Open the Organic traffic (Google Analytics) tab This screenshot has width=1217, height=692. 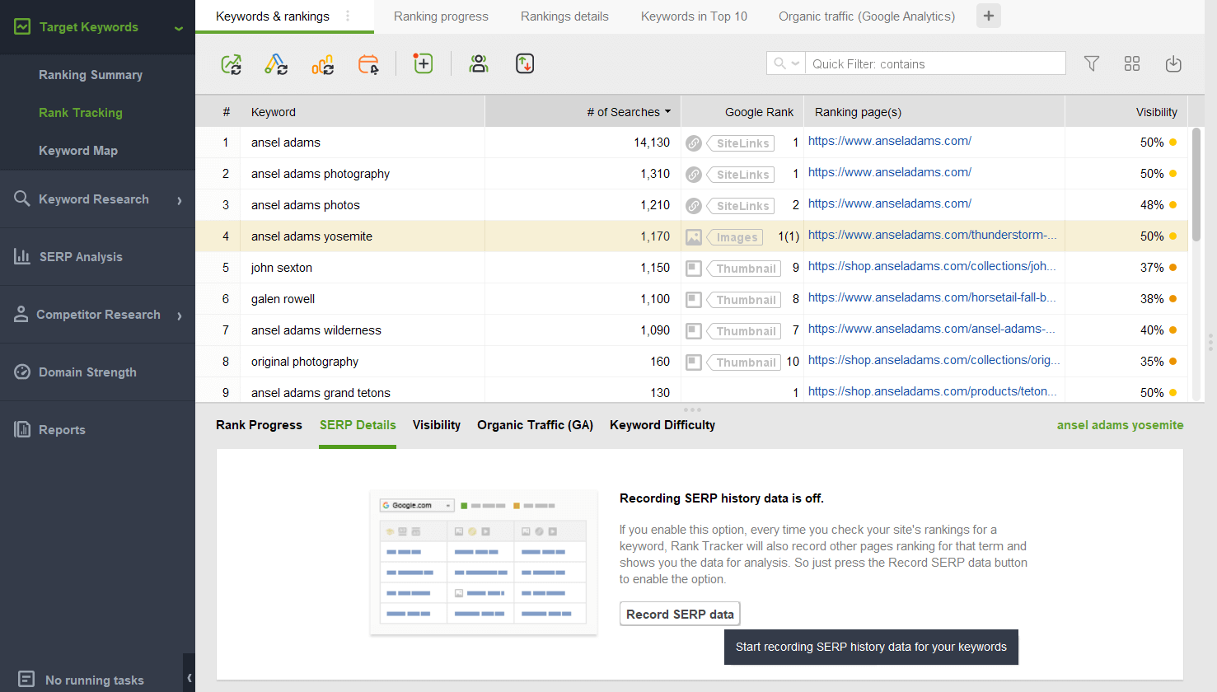point(867,16)
